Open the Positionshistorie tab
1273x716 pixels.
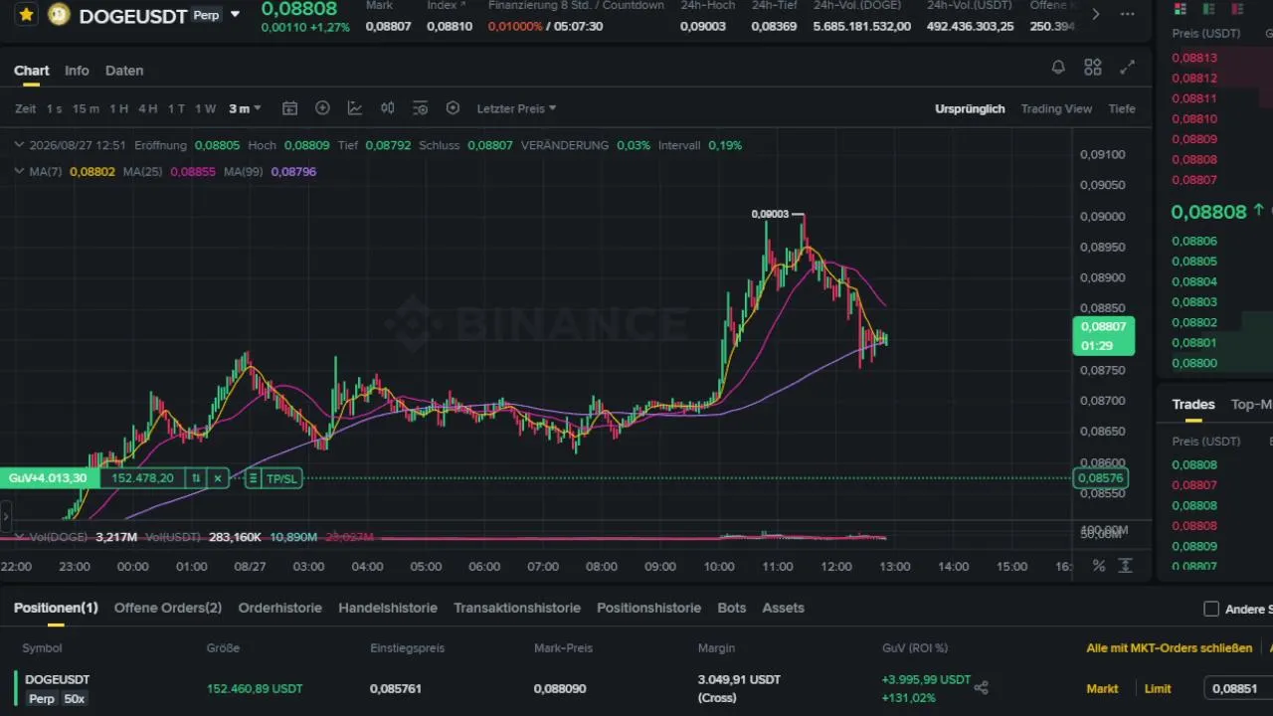648,608
